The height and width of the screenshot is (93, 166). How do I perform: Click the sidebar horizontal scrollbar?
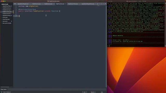pyautogui.click(x=5, y=87)
